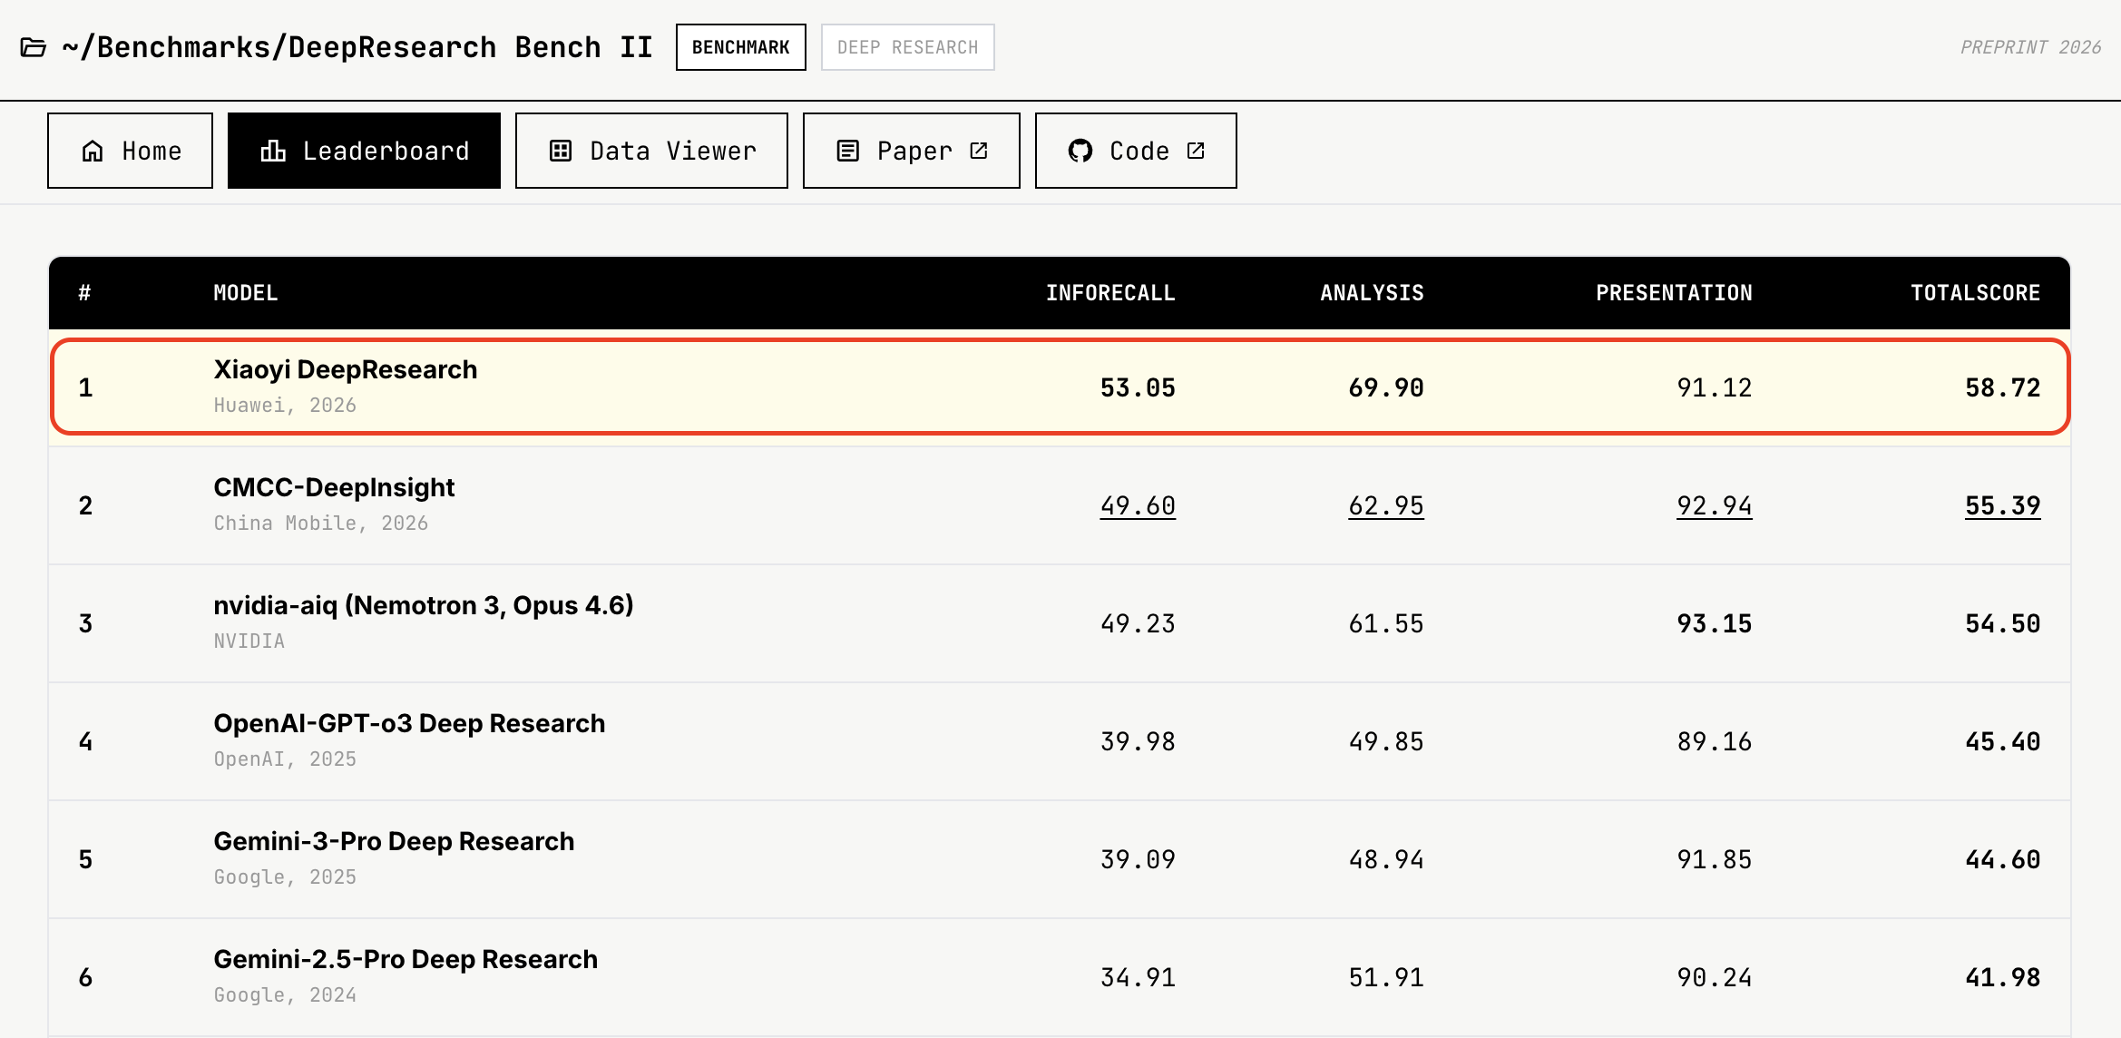The width and height of the screenshot is (2121, 1038).
Task: Select OpenAI-GPT-o3 Deep Research name
Action: [x=409, y=724]
